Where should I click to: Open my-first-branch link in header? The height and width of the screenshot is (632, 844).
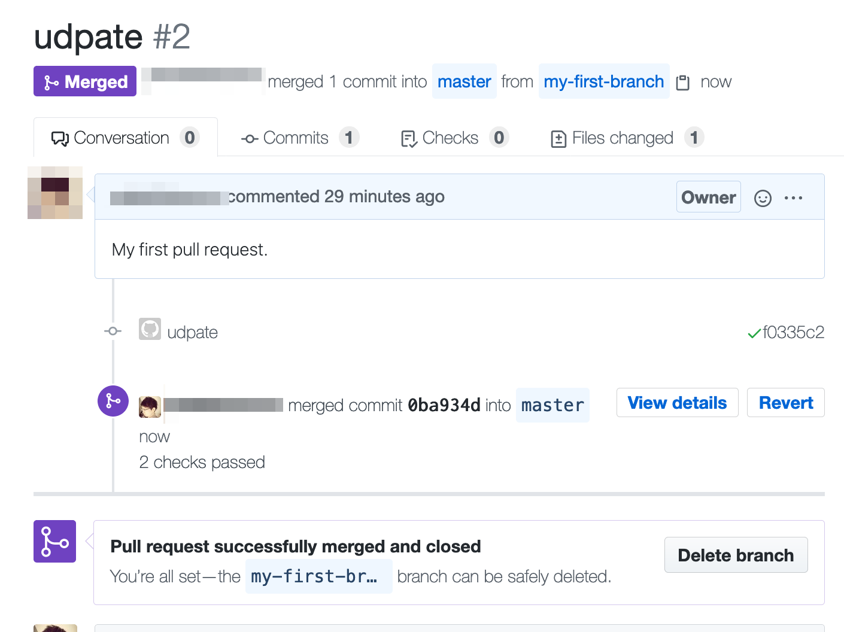[x=604, y=81]
